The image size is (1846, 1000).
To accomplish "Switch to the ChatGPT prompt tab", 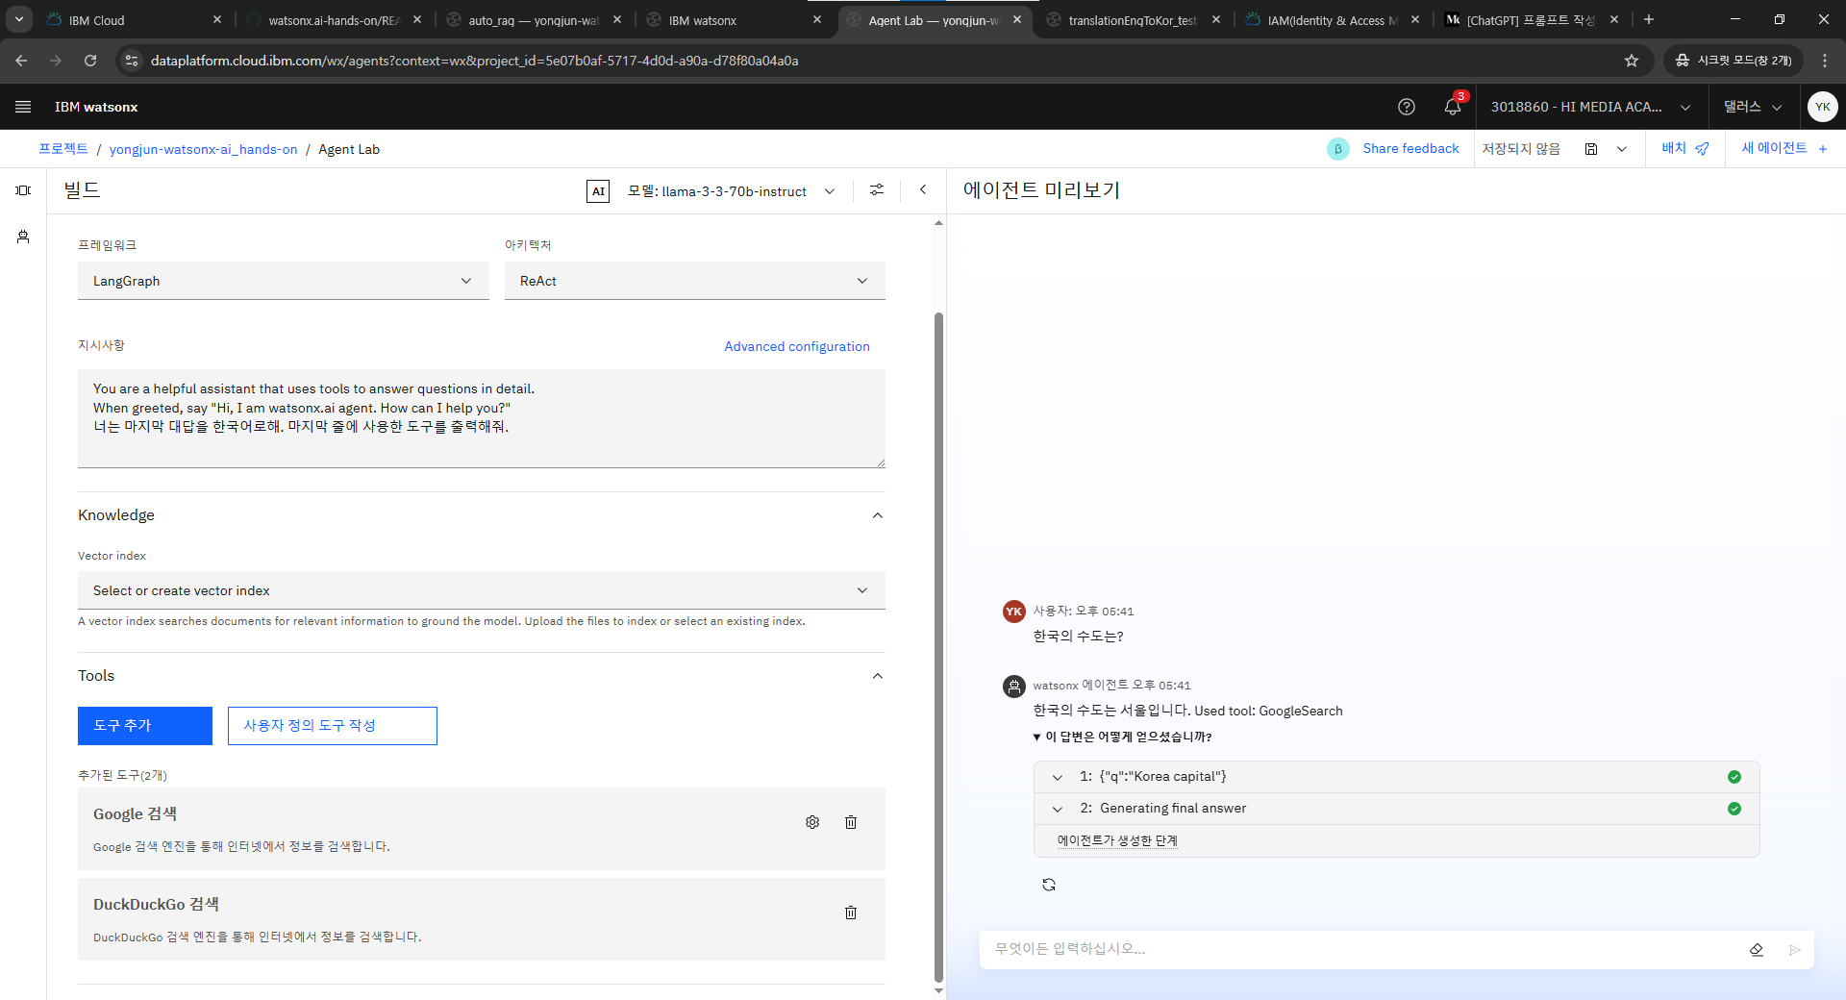I will 1534,20.
